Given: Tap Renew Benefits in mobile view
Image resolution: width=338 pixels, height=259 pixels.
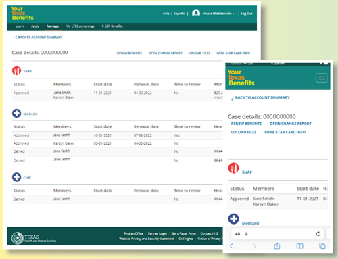Looking at the screenshot, I should (x=246, y=124).
